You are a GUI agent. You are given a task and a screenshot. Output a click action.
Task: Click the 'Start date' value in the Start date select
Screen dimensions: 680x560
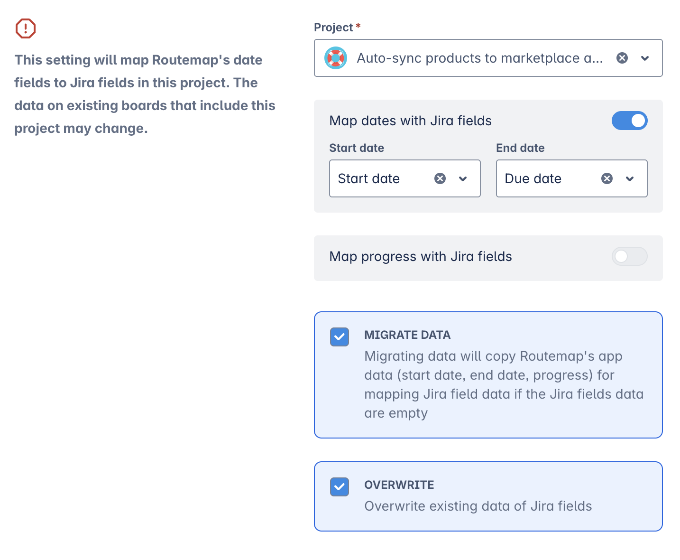[x=369, y=178]
